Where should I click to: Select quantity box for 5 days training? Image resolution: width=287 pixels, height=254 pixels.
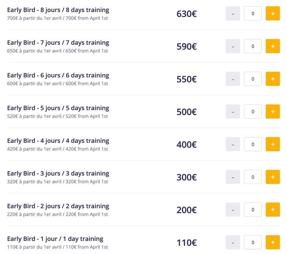(253, 112)
